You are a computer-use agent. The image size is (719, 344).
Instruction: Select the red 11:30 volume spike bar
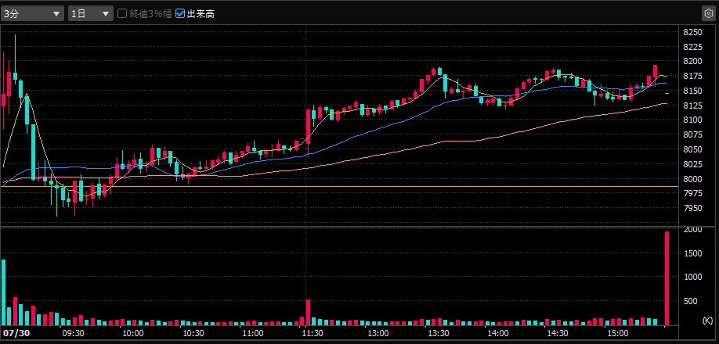pyautogui.click(x=308, y=313)
